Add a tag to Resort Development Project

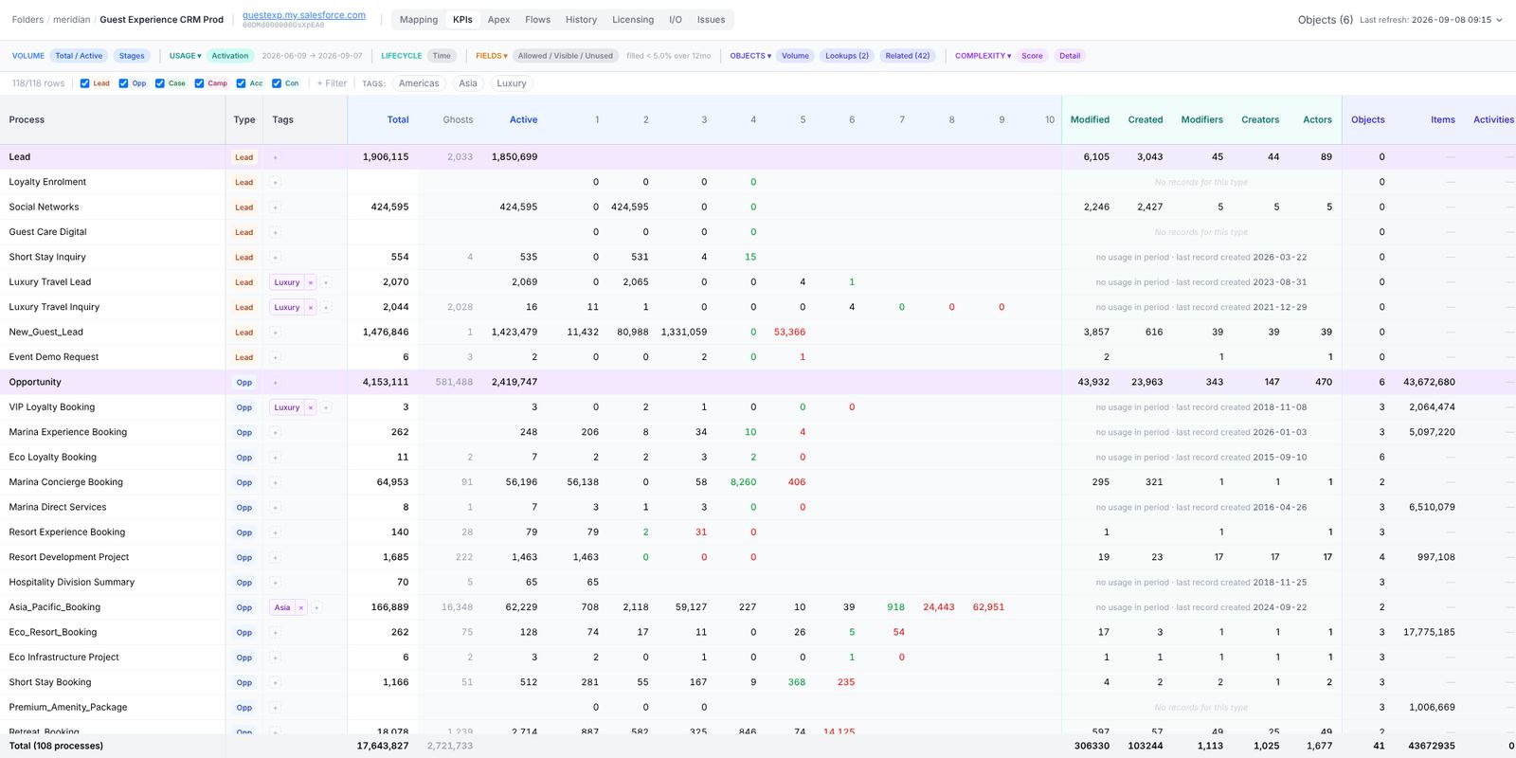[x=276, y=557]
